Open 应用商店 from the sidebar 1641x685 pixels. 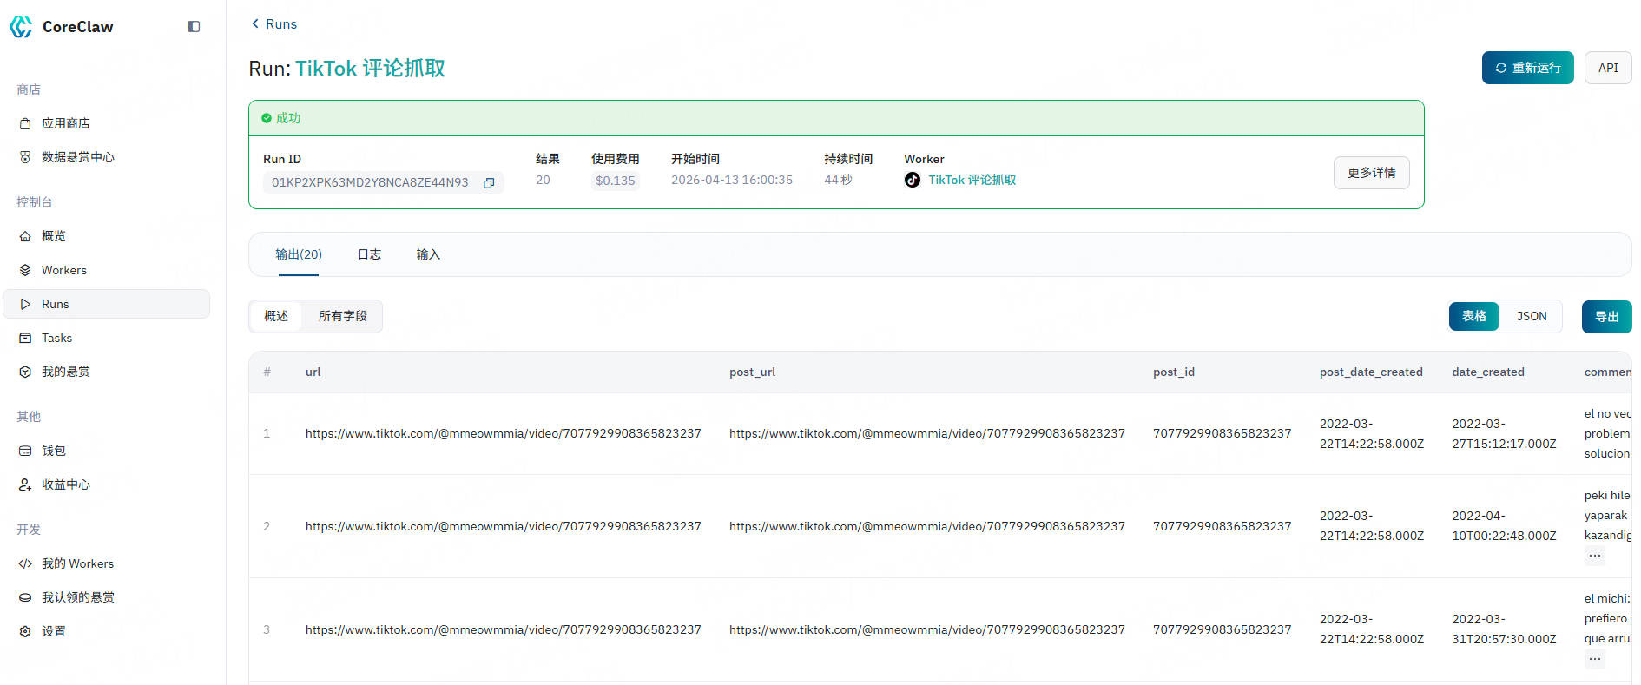point(65,123)
